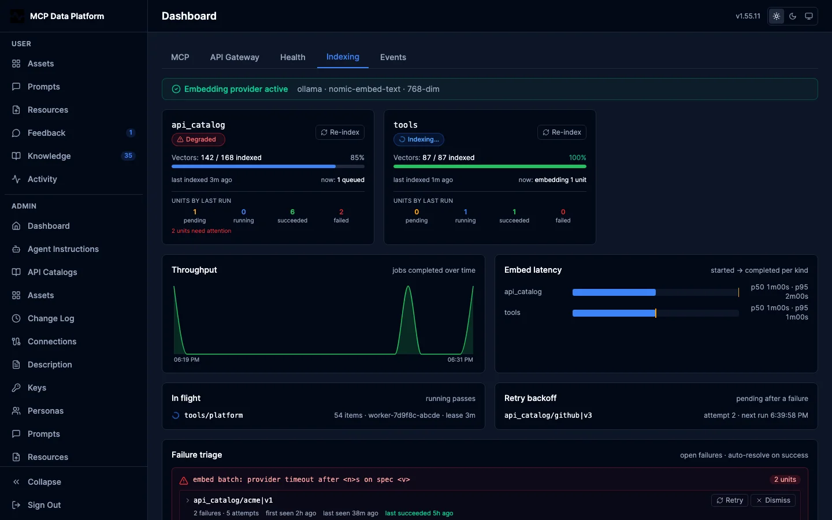The width and height of the screenshot is (832, 520).
Task: Select system theme monitor icon
Action: [x=809, y=16]
